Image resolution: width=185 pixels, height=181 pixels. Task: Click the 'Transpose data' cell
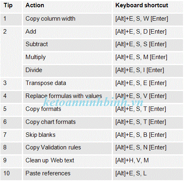click(67, 84)
